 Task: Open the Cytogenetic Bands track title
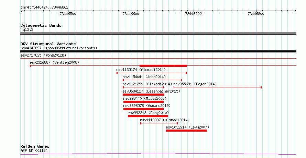click(x=41, y=25)
